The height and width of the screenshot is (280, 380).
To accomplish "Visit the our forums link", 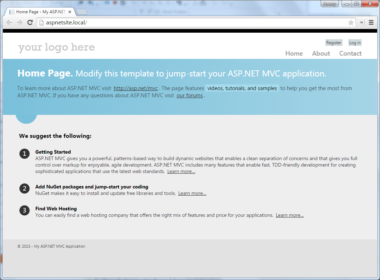I will point(190,96).
